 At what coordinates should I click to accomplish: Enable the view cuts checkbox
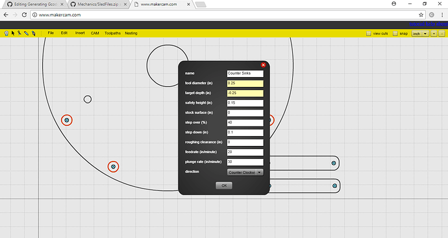click(369, 34)
